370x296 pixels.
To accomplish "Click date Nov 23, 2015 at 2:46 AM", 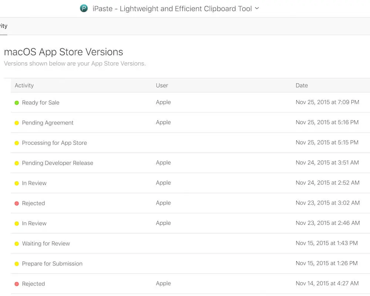I will coord(327,223).
